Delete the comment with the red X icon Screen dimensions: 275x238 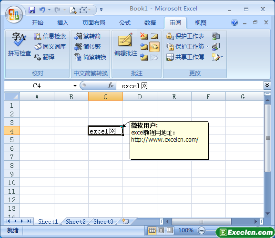coord(144,36)
